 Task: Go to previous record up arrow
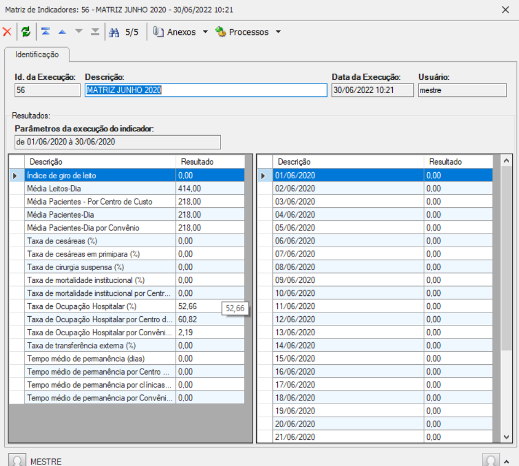(62, 32)
